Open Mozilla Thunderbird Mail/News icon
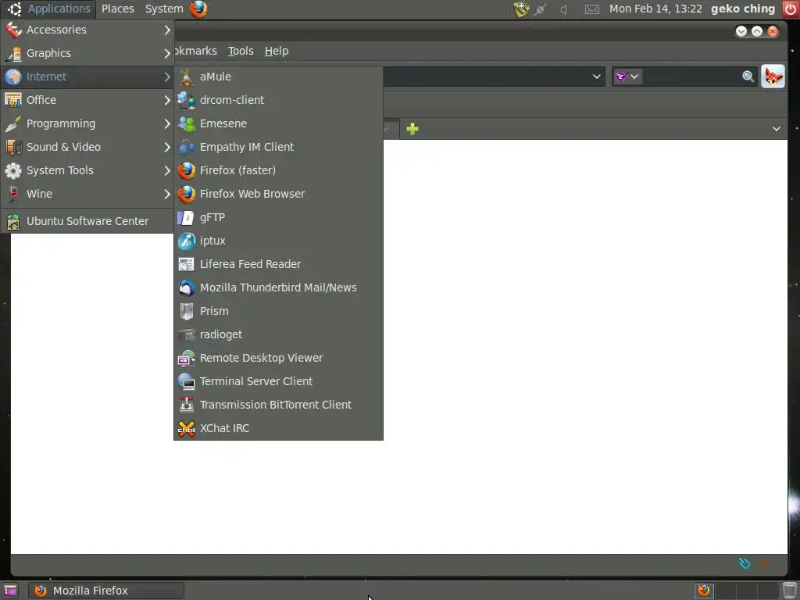 tap(186, 287)
